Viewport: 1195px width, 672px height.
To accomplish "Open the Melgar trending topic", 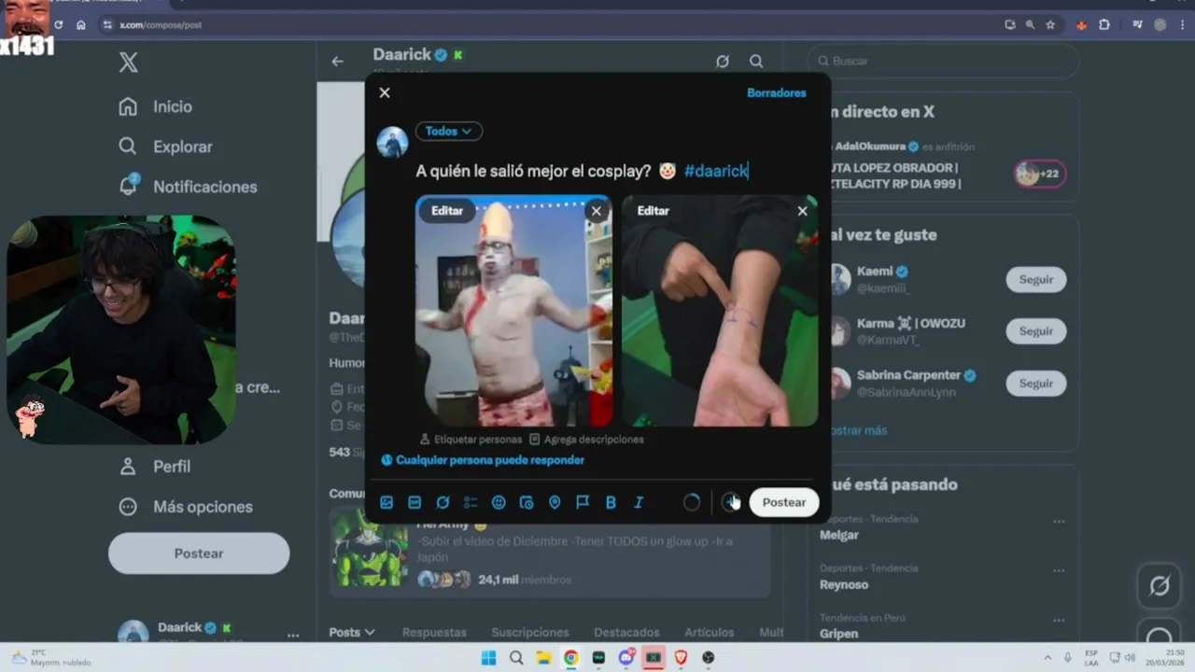I will pos(839,535).
